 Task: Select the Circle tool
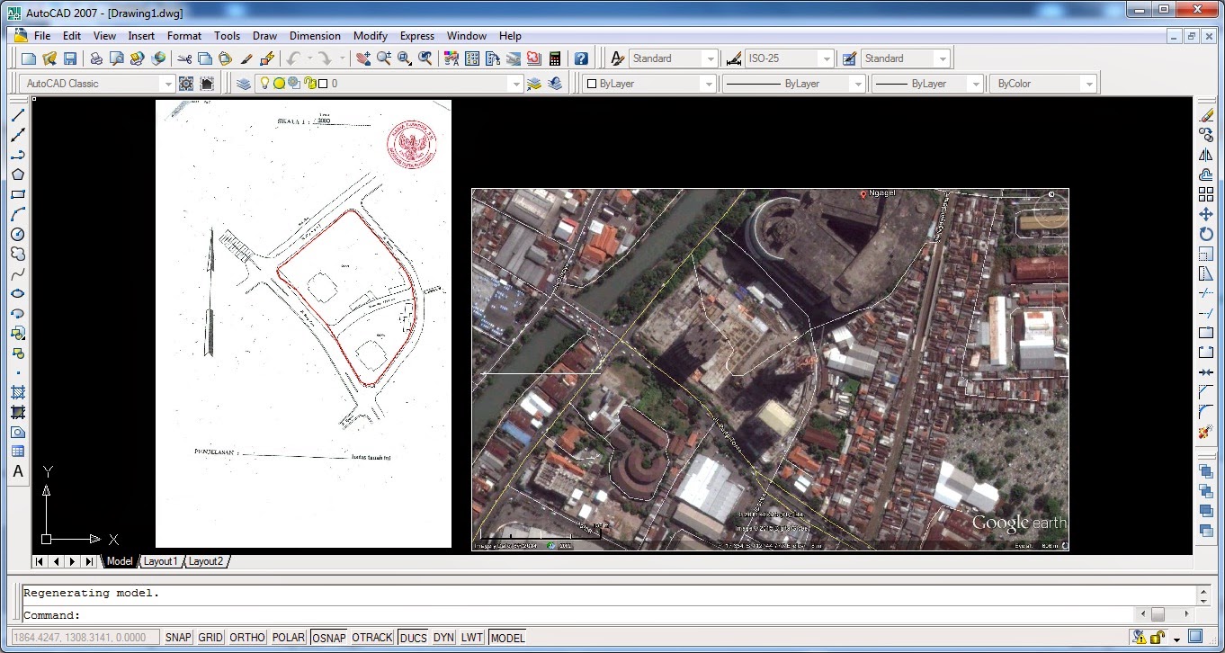[18, 234]
